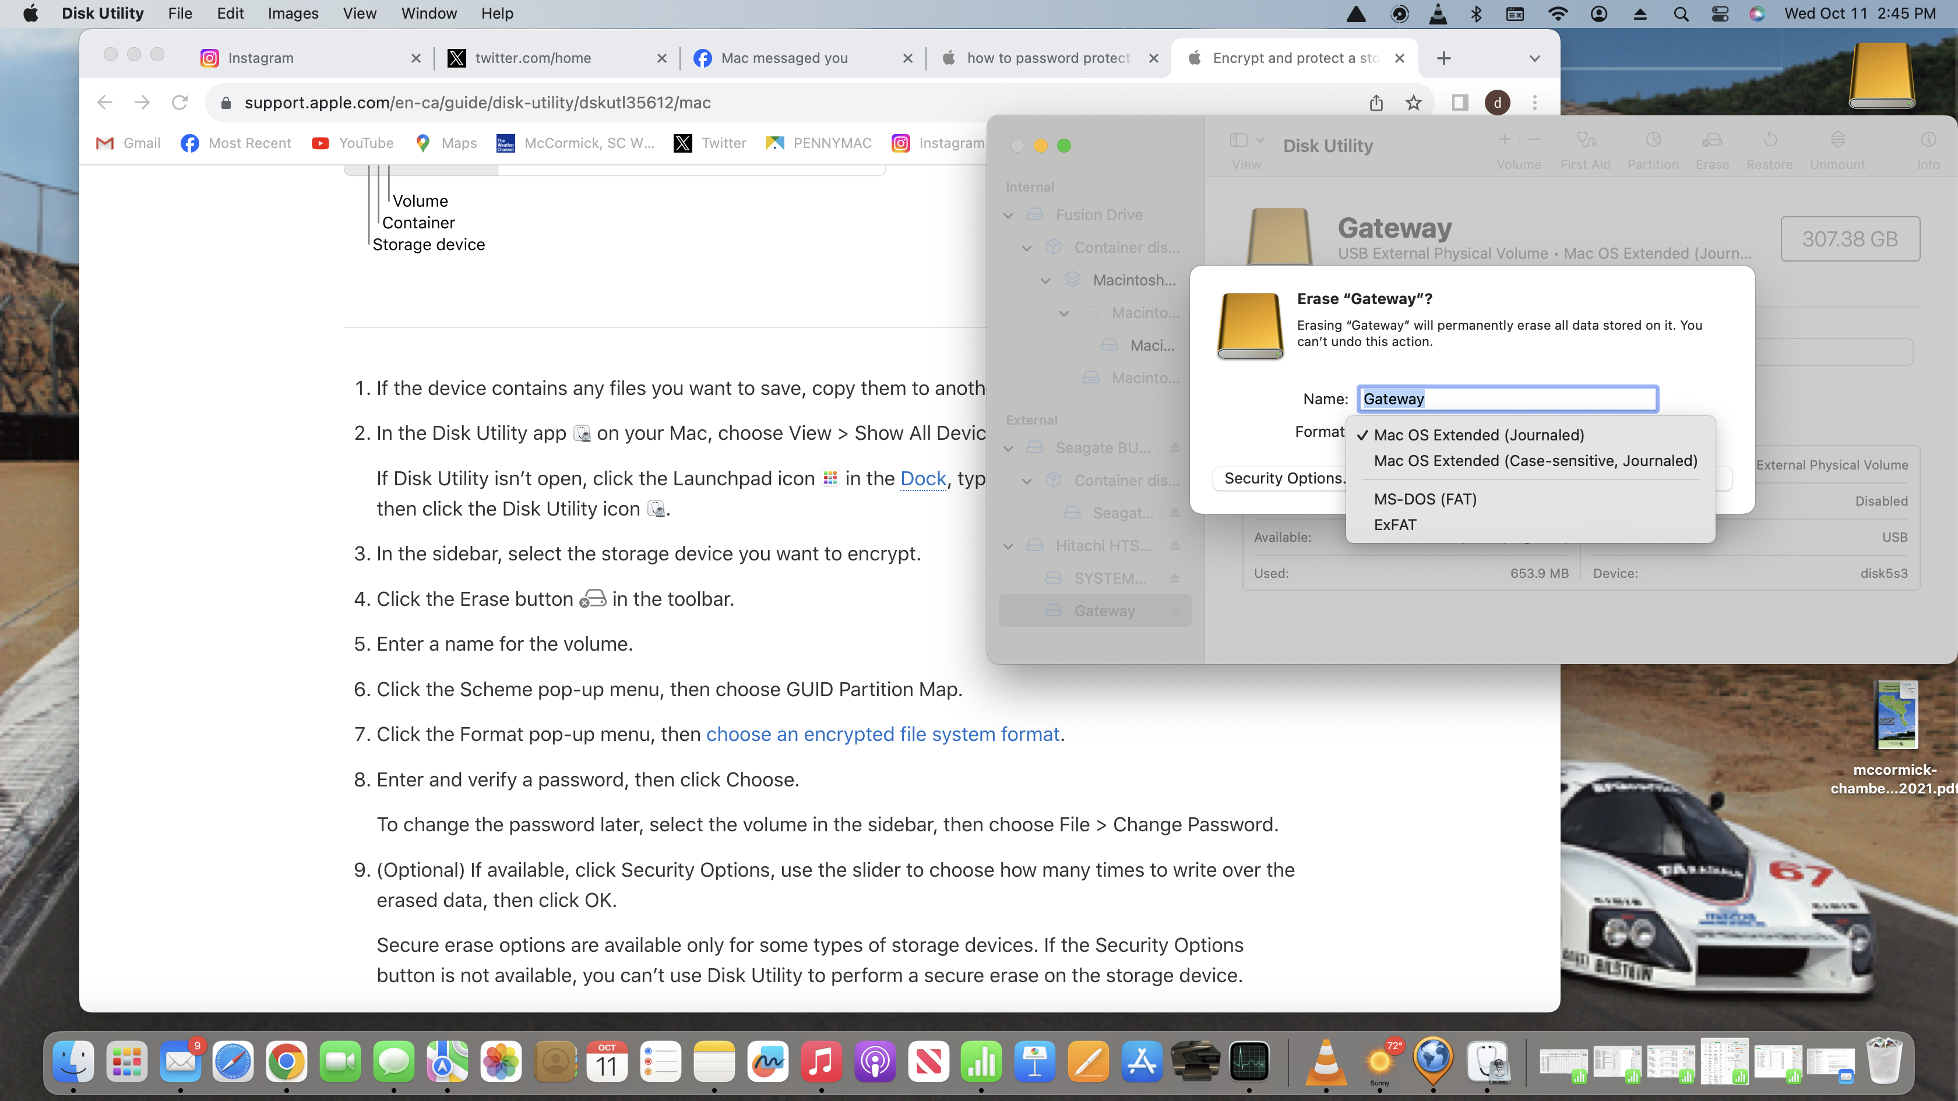
Task: Choose ExFAT from the format menu
Action: coord(1394,525)
